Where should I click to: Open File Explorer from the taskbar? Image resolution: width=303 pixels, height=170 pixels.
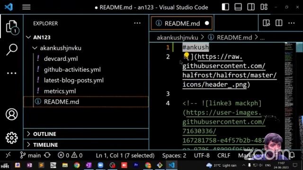pyautogui.click(x=65, y=165)
